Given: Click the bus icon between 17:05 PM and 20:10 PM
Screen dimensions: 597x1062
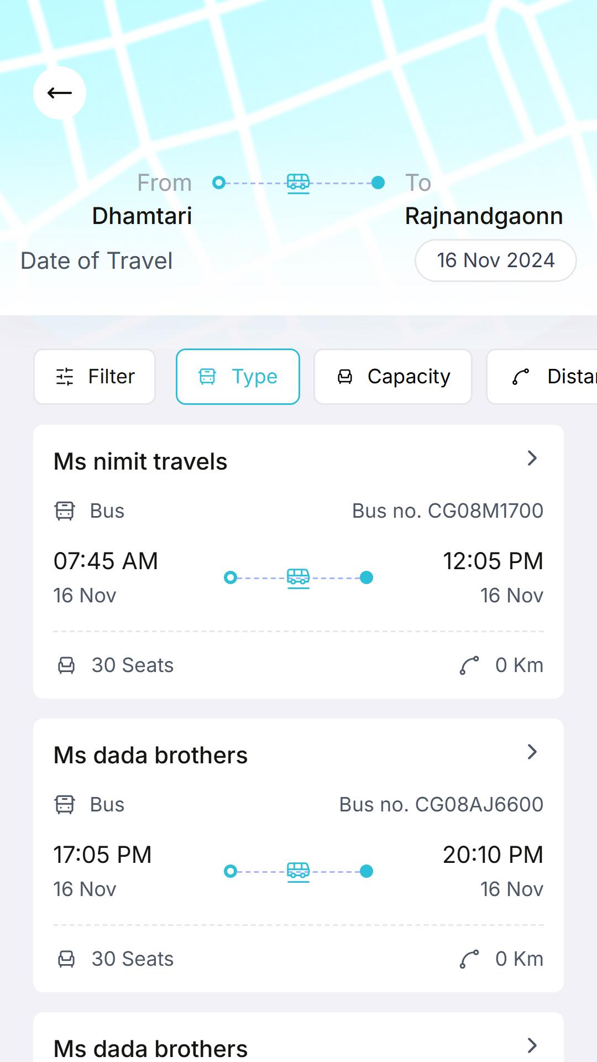Looking at the screenshot, I should tap(298, 872).
